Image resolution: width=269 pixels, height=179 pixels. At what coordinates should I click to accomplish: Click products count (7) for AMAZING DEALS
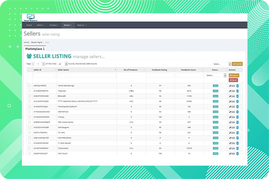click(x=131, y=101)
